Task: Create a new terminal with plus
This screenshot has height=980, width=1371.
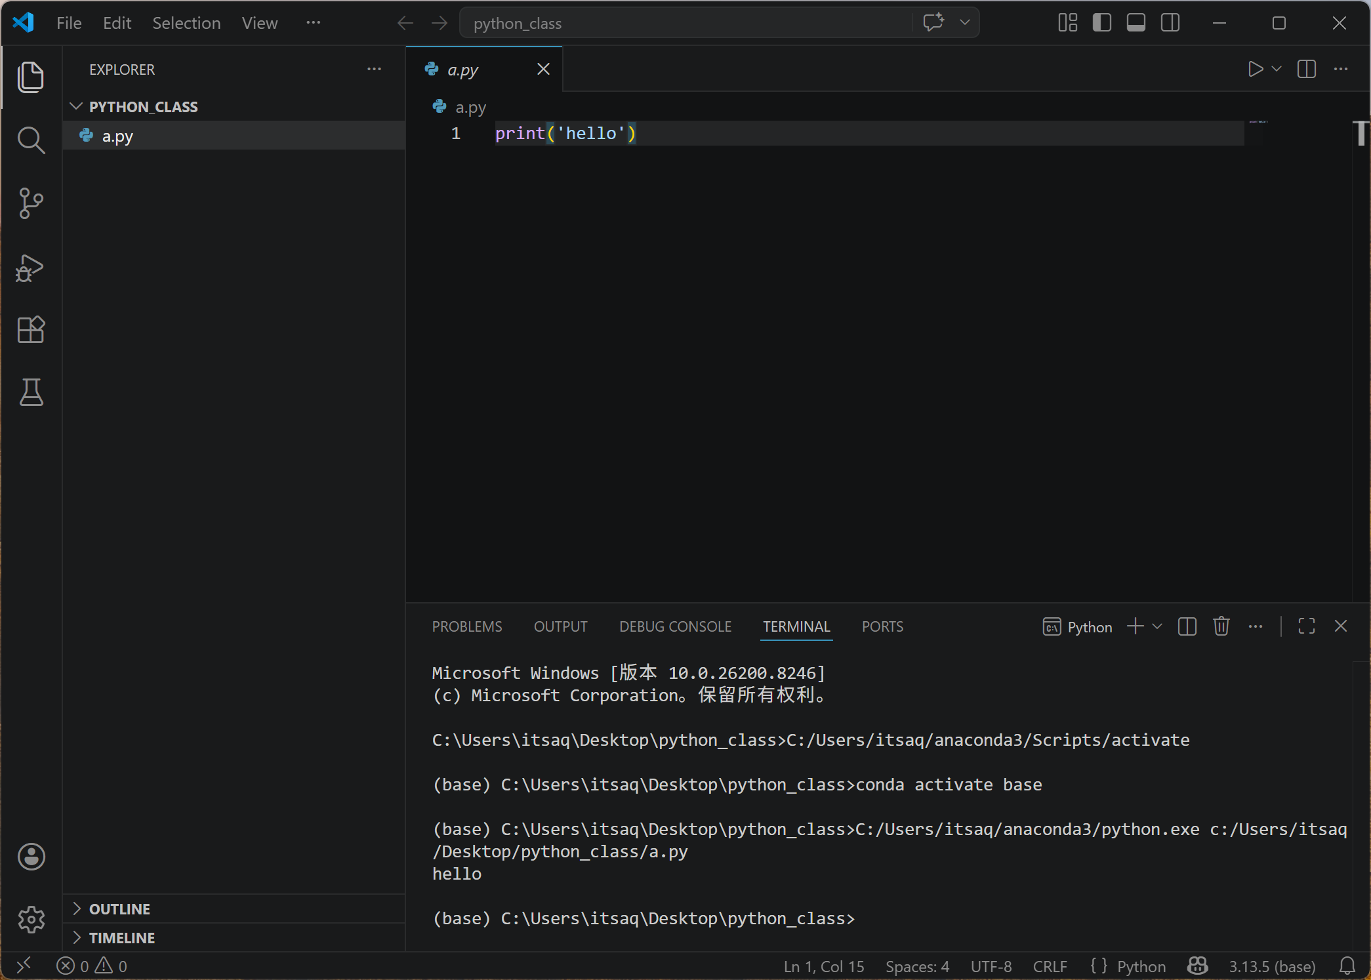Action: coord(1136,626)
